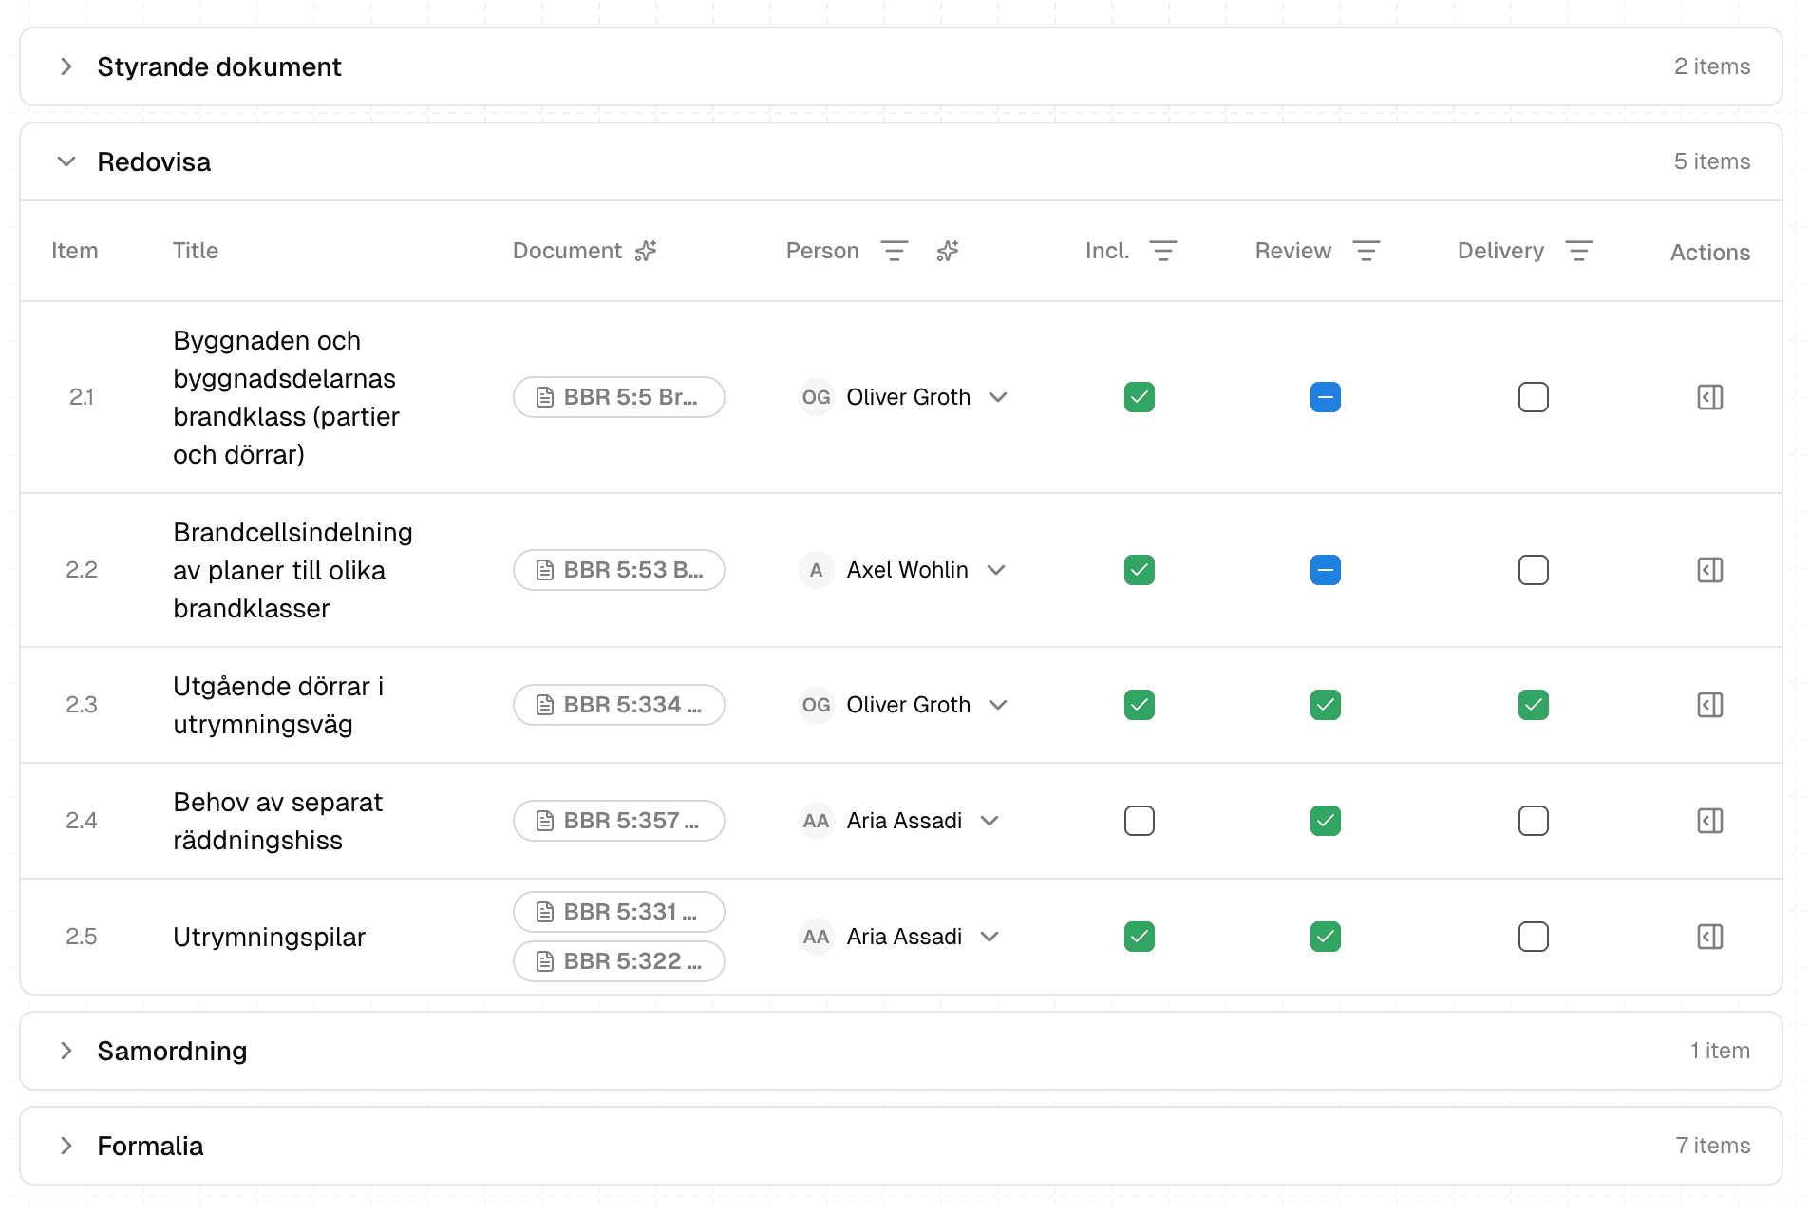The height and width of the screenshot is (1214, 1810).
Task: Open the side panel action for Utrymningspilar
Action: [x=1709, y=937]
